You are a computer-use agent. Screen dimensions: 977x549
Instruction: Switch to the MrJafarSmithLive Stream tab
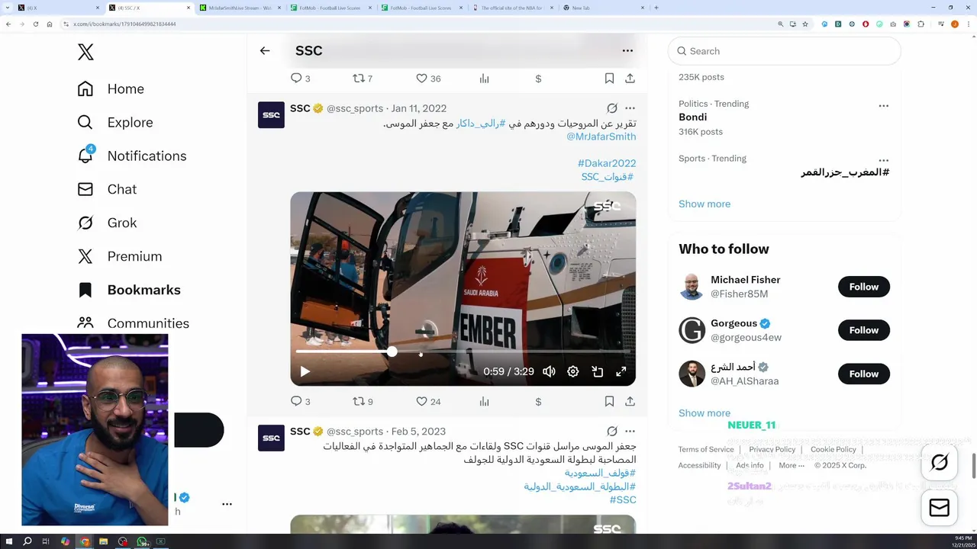tap(239, 8)
